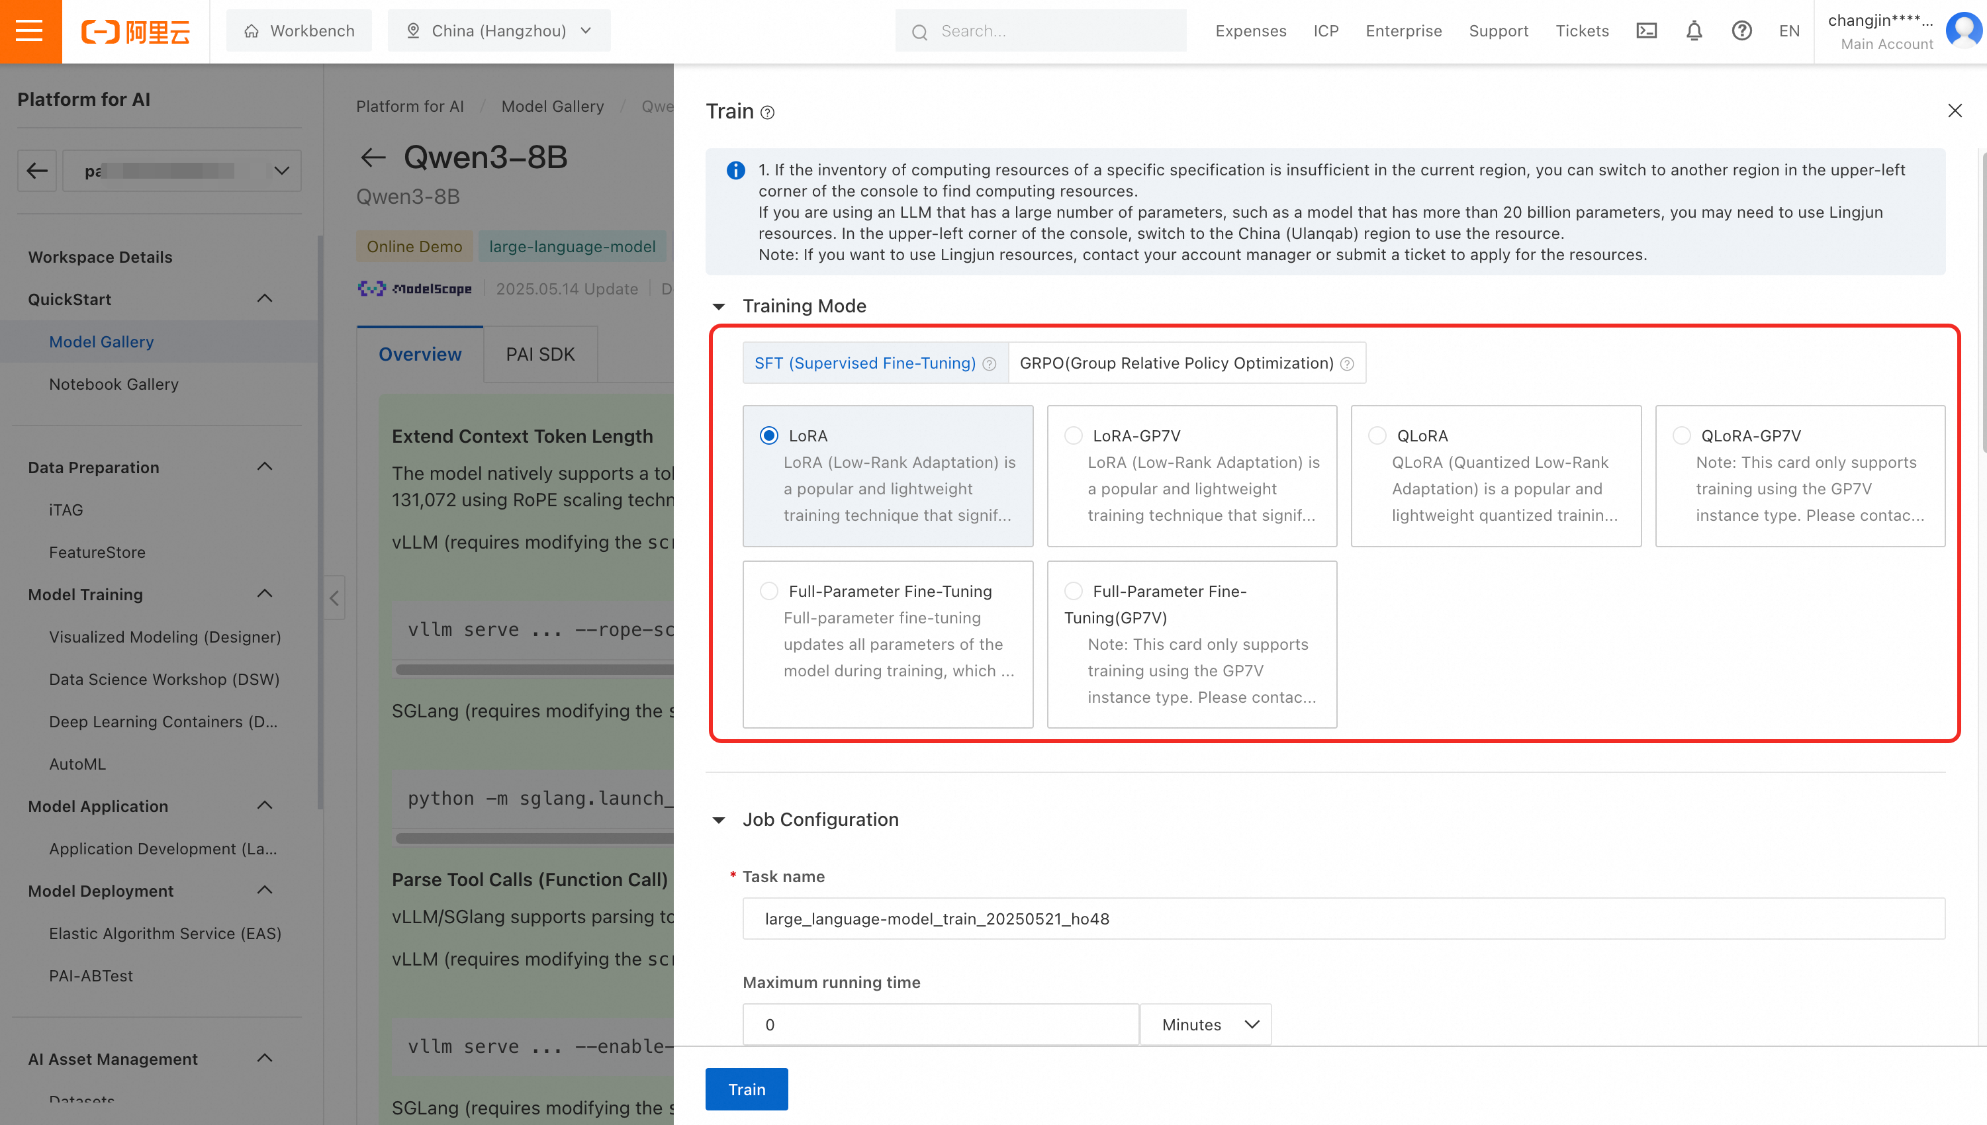Open iTAG in sidebar

click(66, 510)
